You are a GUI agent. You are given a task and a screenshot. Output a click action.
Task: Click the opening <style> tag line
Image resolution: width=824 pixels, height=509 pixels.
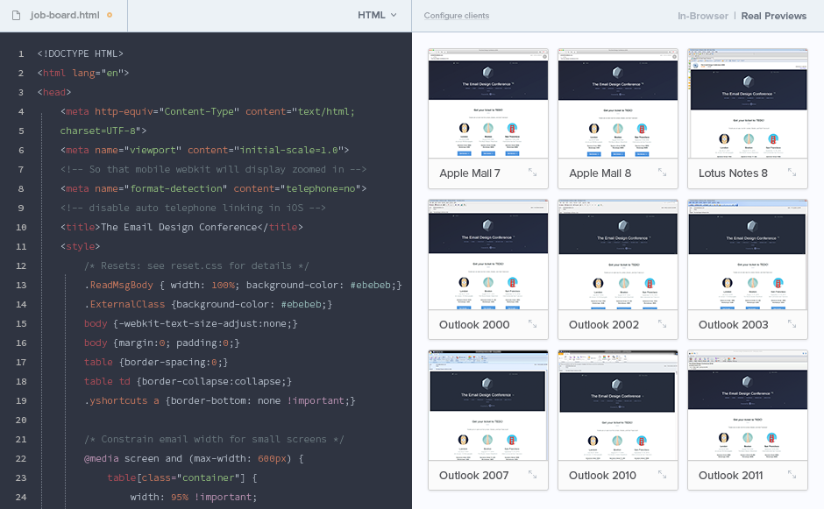pyautogui.click(x=80, y=246)
